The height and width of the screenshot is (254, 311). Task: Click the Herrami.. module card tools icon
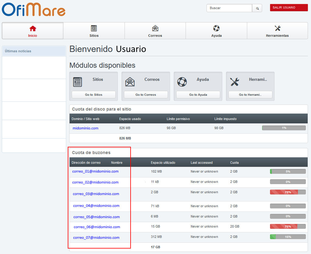pos(234,82)
